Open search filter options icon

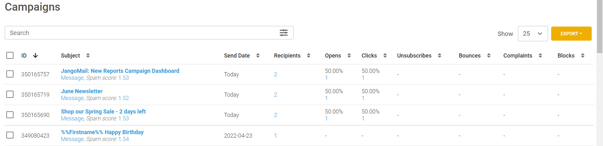pos(284,33)
